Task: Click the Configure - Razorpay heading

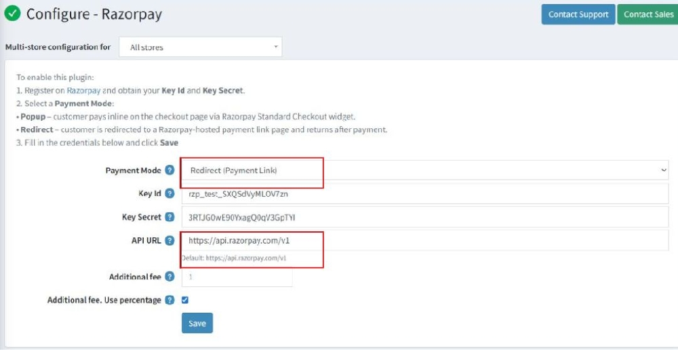Action: click(x=94, y=14)
